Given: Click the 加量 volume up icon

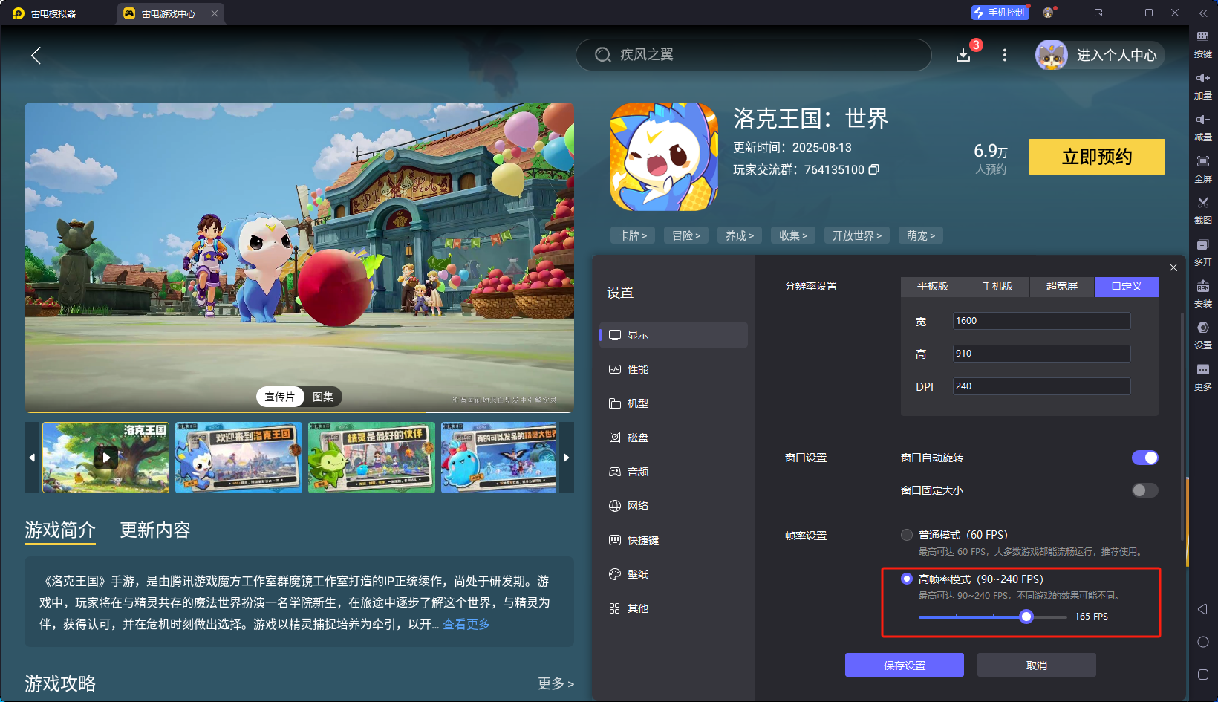Looking at the screenshot, I should pos(1202,78).
